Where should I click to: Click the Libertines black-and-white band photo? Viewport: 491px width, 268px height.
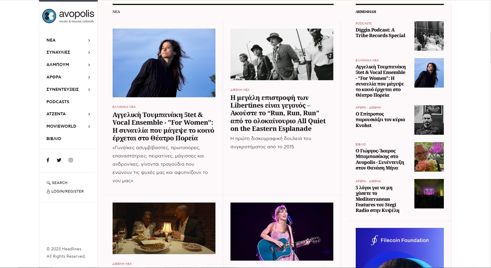[x=282, y=54]
